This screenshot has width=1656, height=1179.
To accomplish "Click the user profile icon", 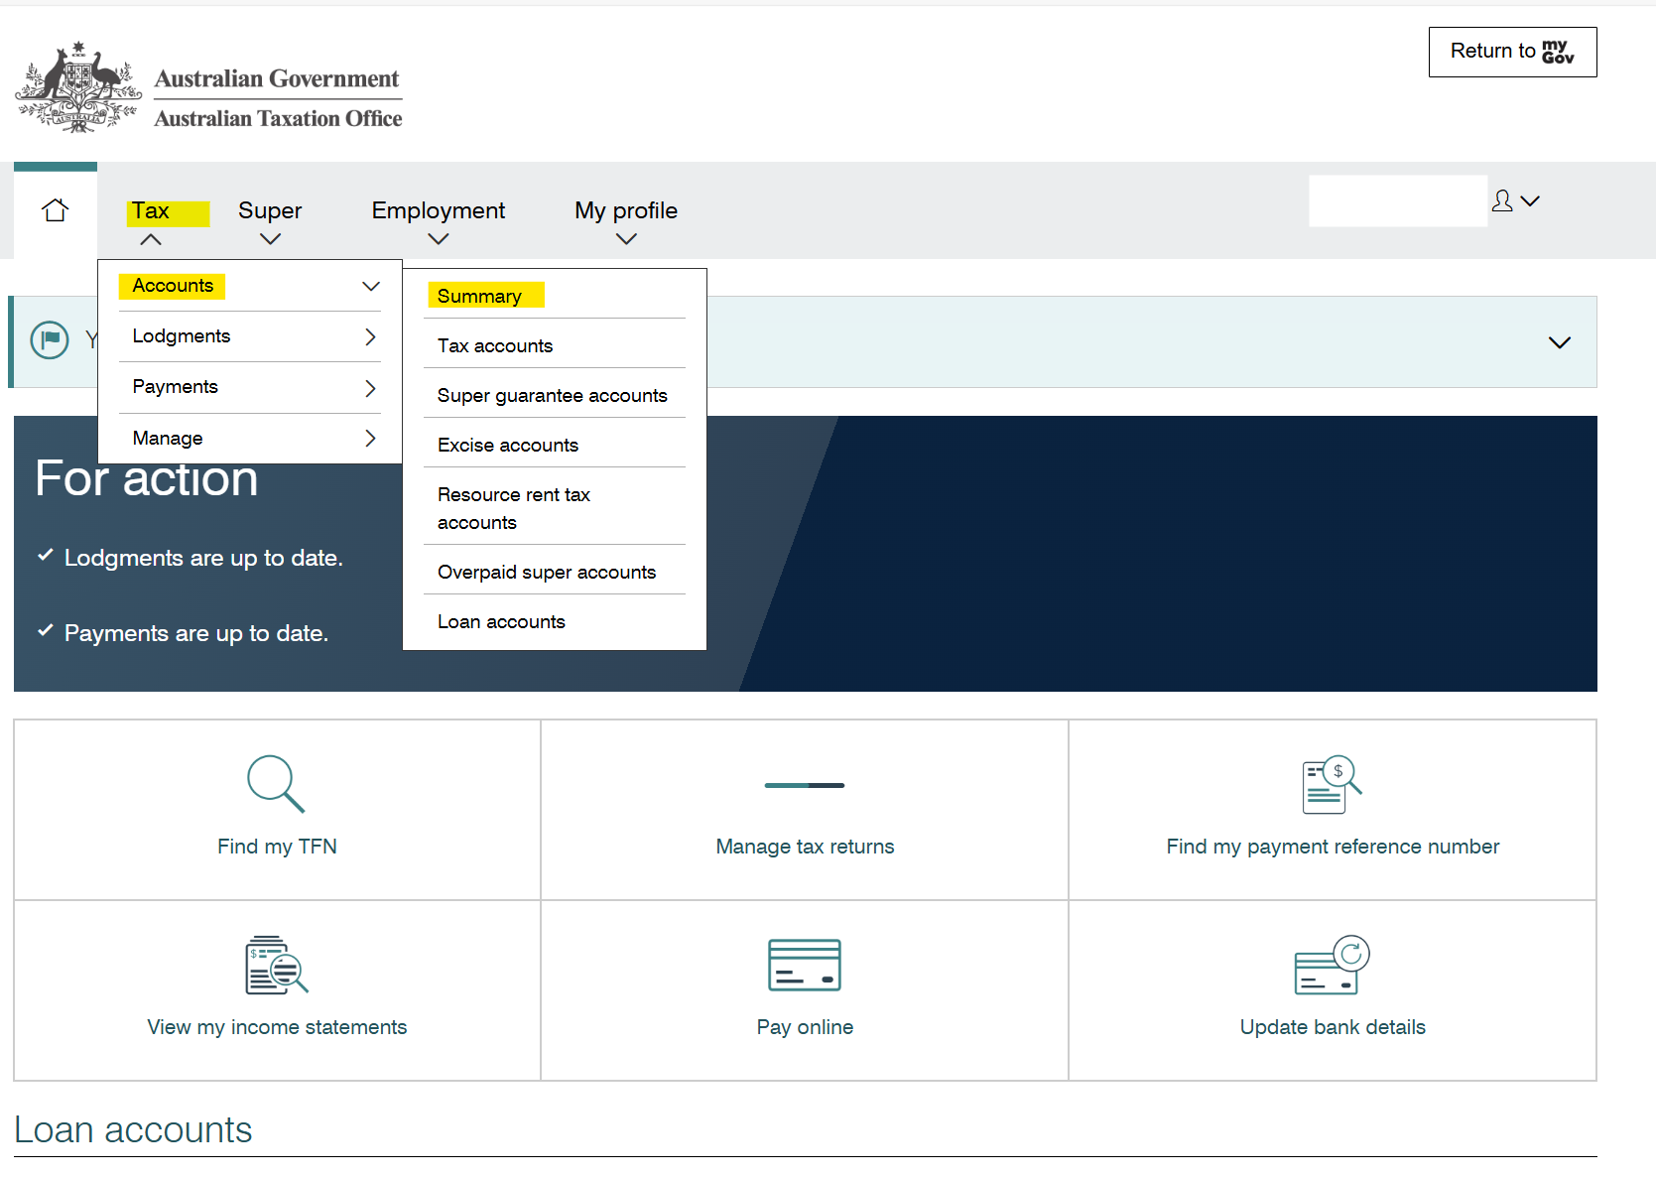I will click(x=1502, y=201).
